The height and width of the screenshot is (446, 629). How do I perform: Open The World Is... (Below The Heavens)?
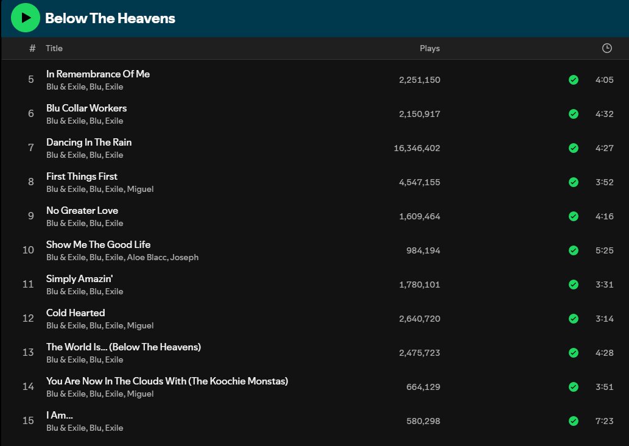[x=124, y=347]
